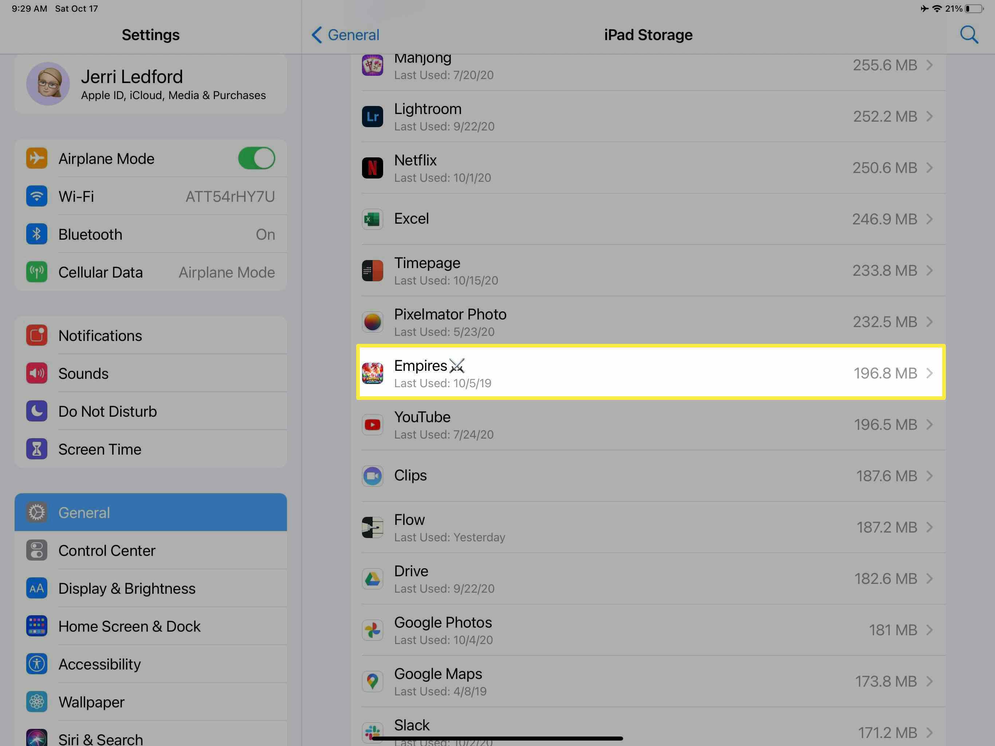Expand Google Drive storage details
The width and height of the screenshot is (995, 746).
click(x=649, y=578)
